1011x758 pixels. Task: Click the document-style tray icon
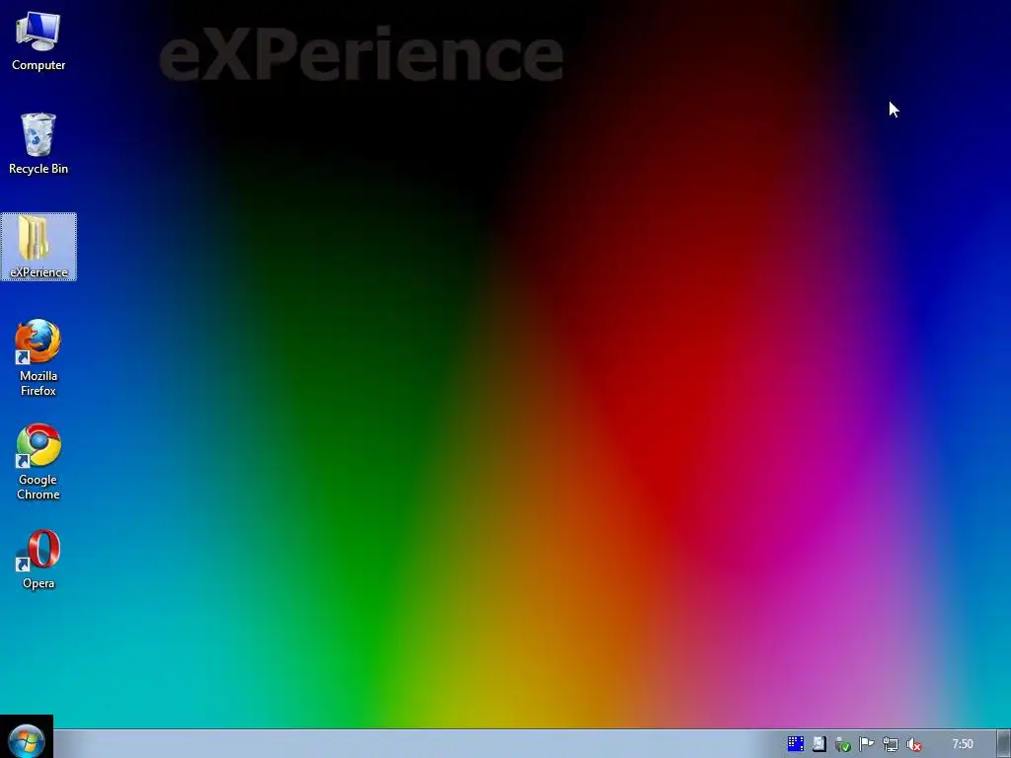[818, 744]
